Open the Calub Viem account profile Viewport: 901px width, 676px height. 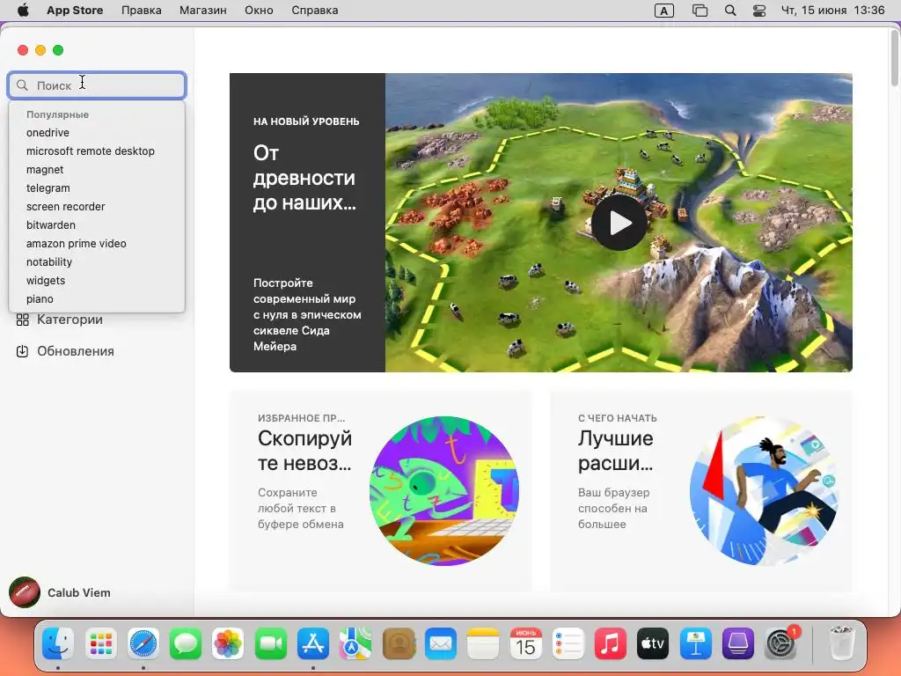point(60,592)
